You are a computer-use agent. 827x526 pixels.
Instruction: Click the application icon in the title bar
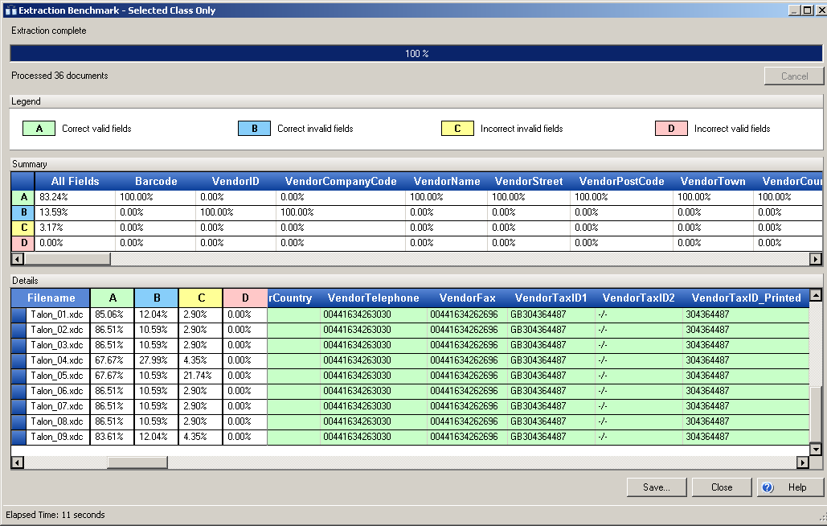coord(11,10)
